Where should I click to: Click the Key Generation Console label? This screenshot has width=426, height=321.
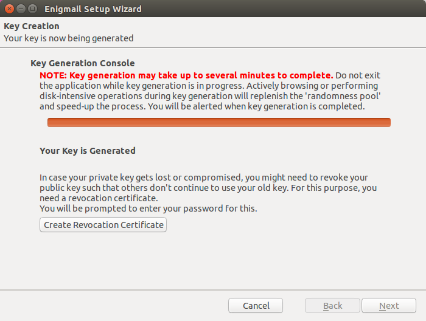click(82, 63)
